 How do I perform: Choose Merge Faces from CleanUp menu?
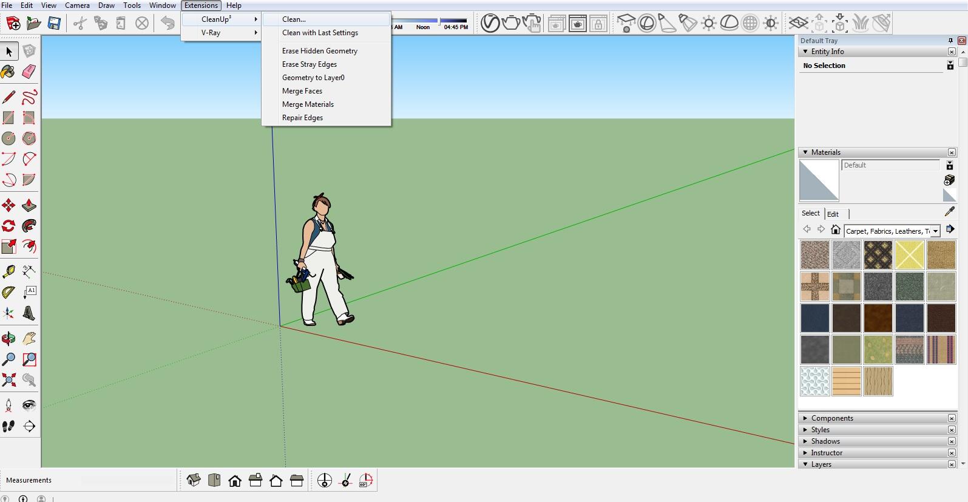click(302, 91)
